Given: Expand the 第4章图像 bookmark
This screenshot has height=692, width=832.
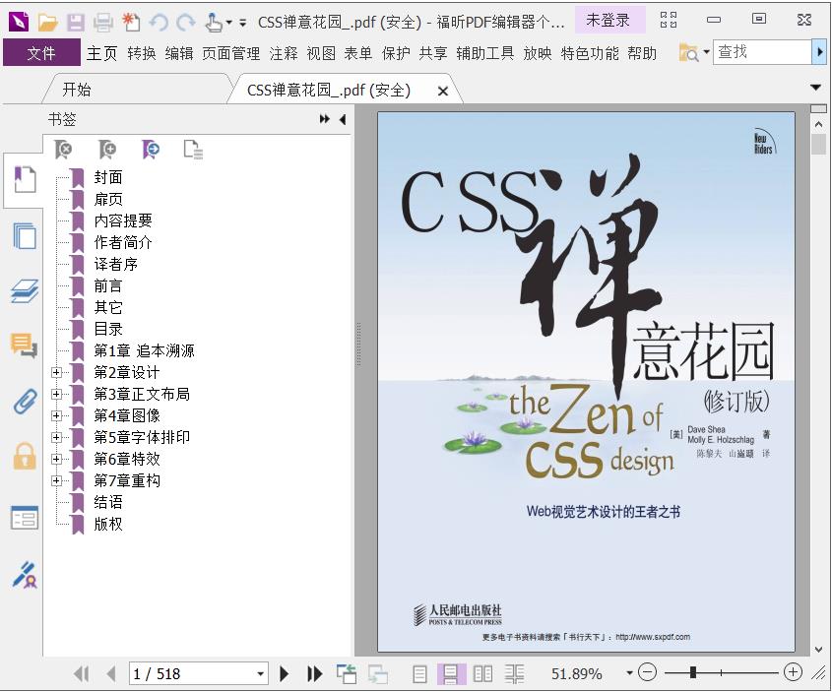Looking at the screenshot, I should [x=56, y=415].
